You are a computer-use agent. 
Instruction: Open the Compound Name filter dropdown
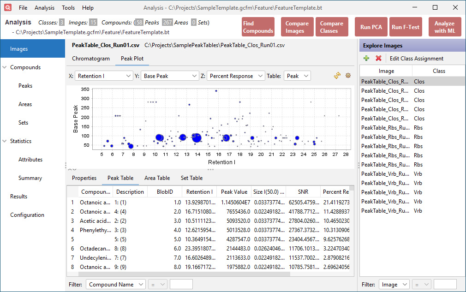pos(116,285)
